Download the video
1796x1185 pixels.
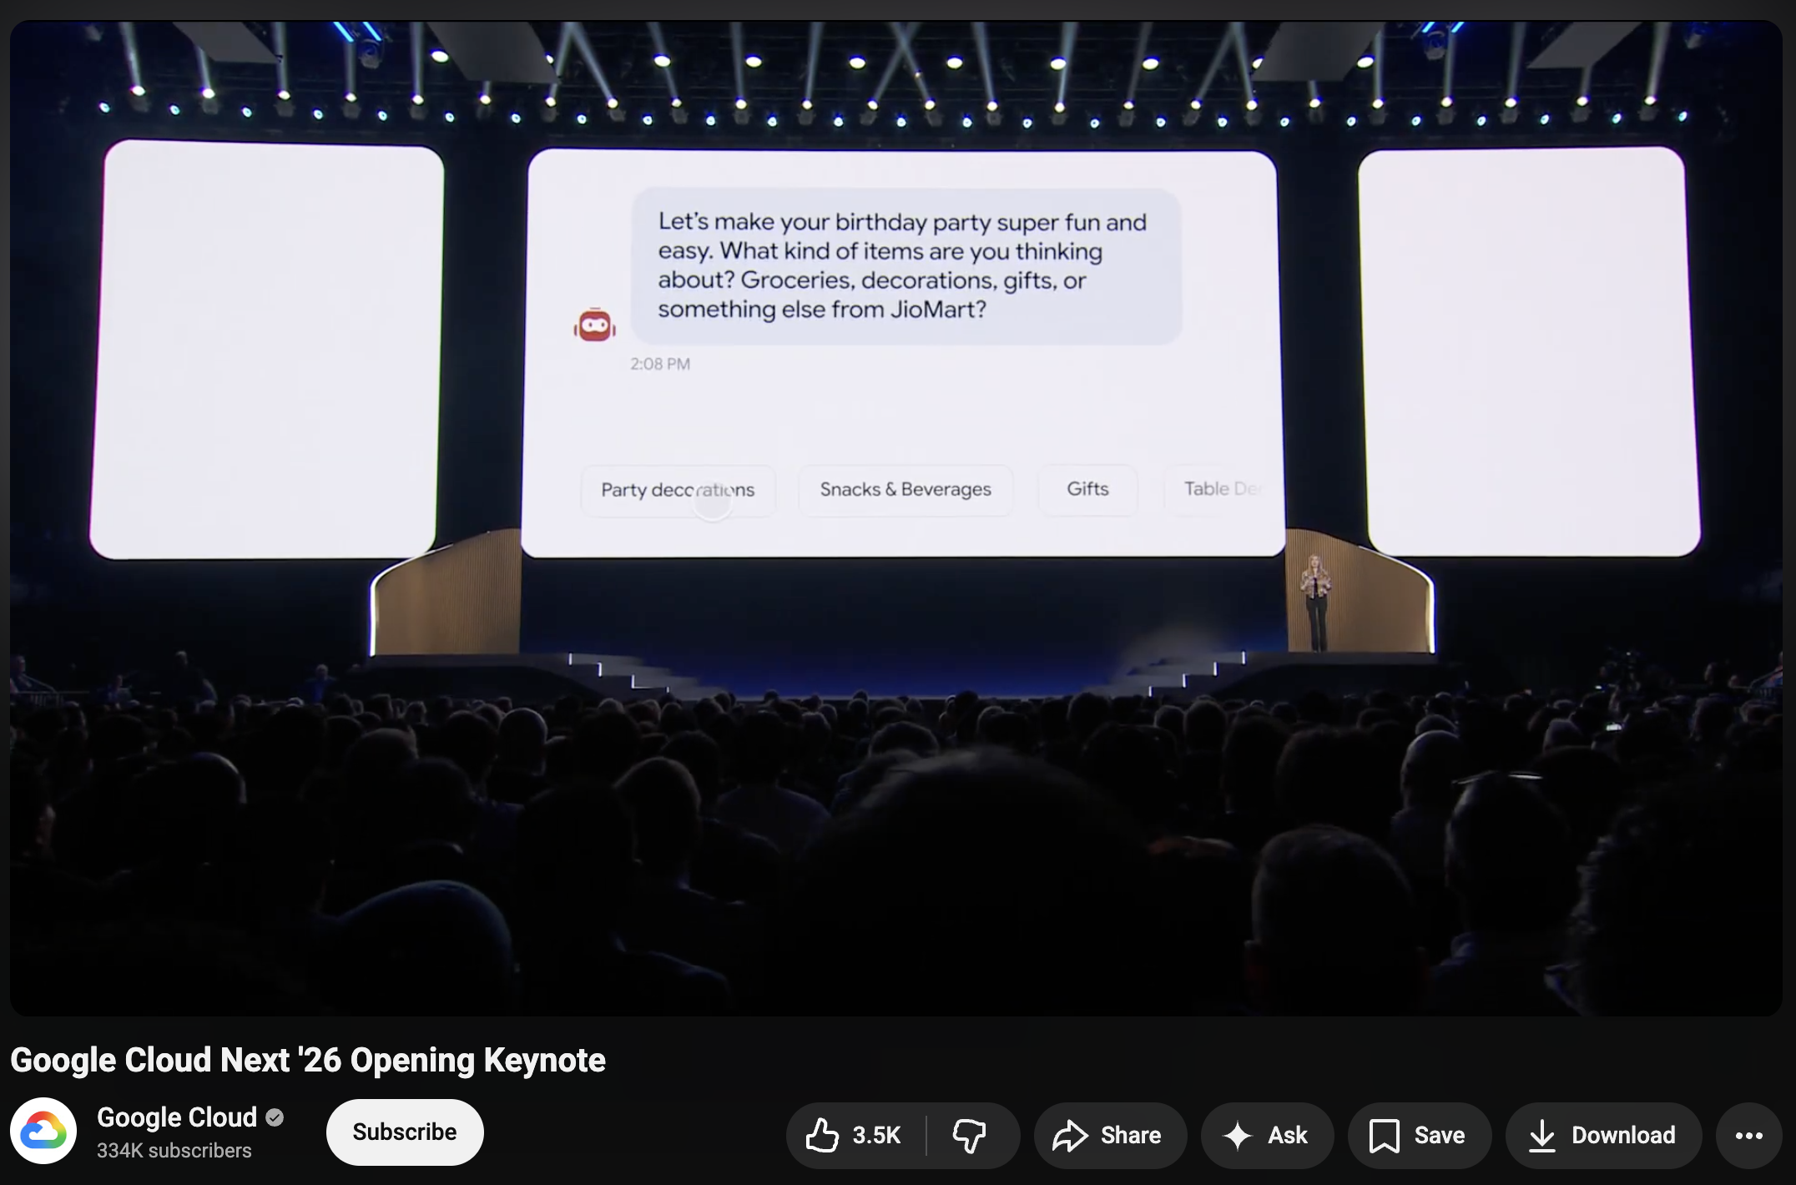coord(1603,1136)
